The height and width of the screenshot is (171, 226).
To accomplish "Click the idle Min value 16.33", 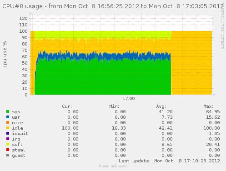I will click(119, 128).
